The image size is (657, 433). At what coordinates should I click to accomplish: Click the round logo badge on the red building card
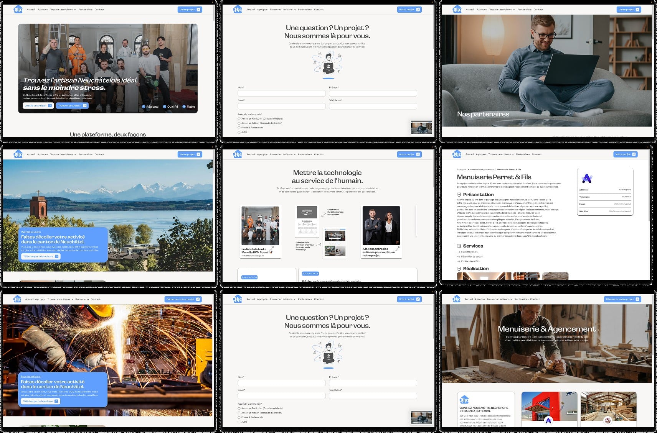coord(549,420)
